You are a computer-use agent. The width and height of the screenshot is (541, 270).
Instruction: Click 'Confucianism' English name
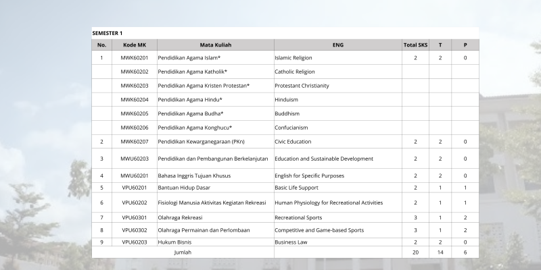[x=291, y=128]
